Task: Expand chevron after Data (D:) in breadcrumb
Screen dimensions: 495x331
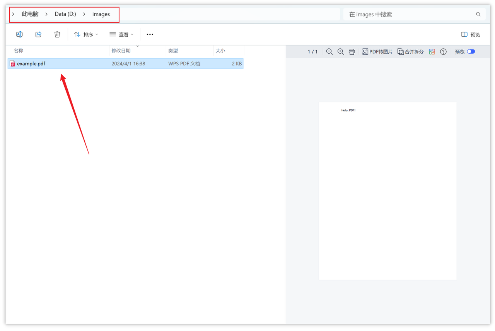Action: (x=84, y=14)
